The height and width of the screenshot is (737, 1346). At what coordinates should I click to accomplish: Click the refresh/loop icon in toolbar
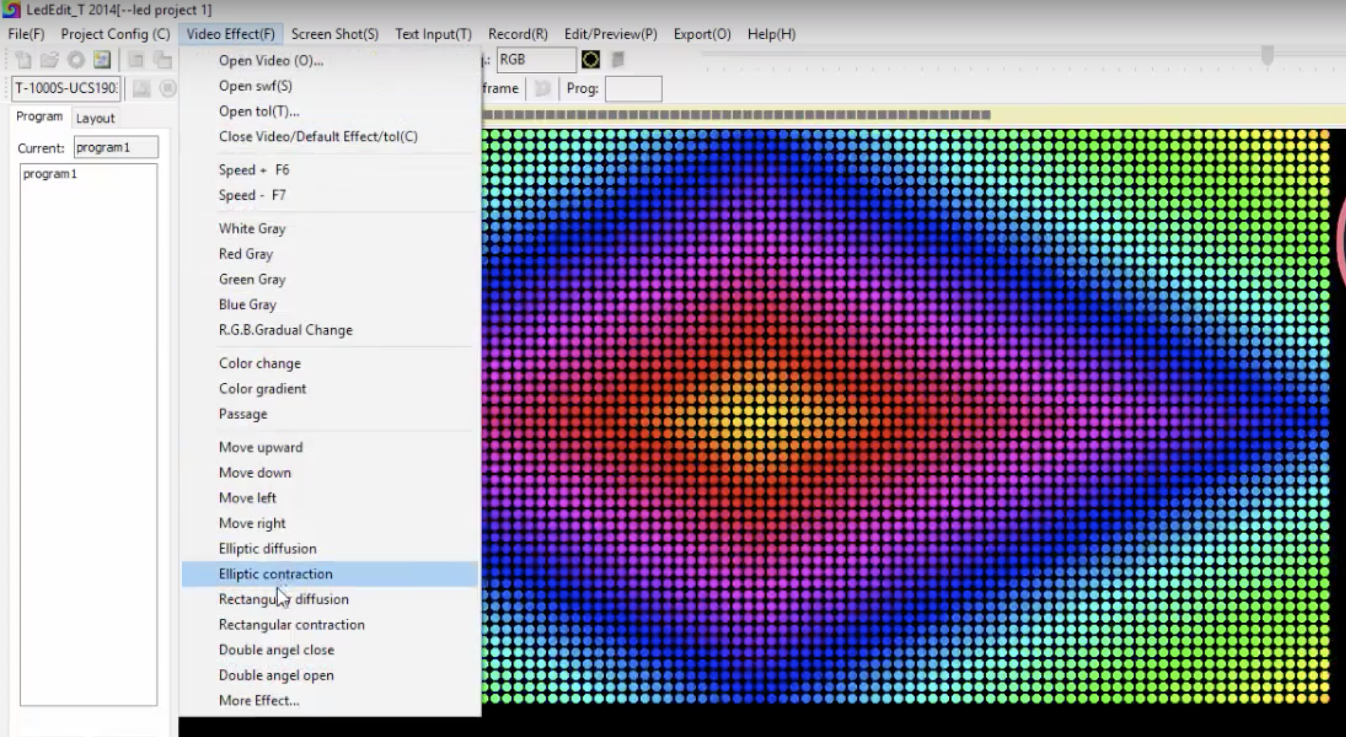(76, 59)
